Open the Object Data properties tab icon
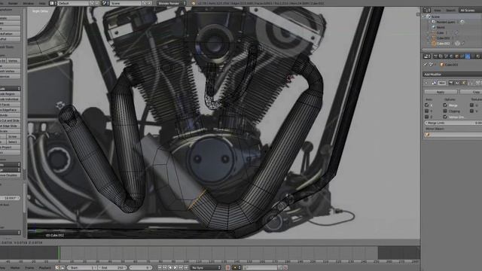Screen dimensions: 482x271 (x=473, y=56)
